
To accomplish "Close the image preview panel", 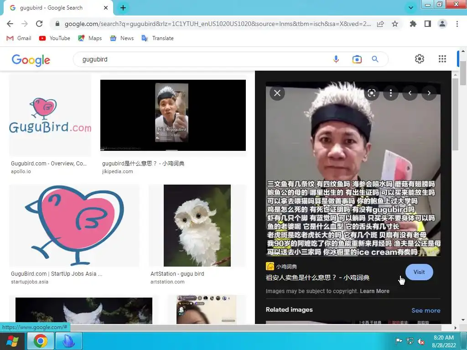I will point(277,93).
